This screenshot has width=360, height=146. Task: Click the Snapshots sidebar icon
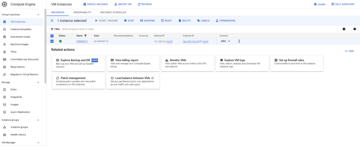(4, 97)
